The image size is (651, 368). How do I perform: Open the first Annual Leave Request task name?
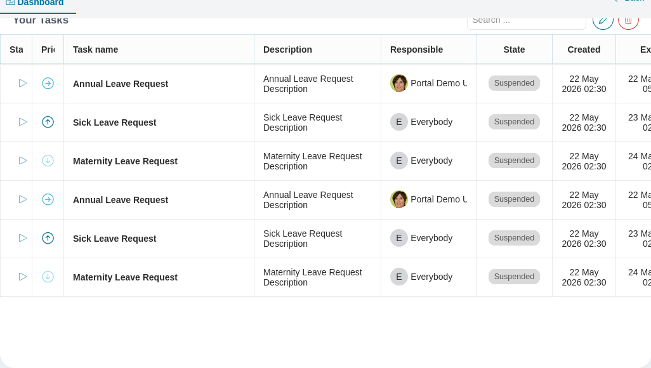(x=121, y=84)
